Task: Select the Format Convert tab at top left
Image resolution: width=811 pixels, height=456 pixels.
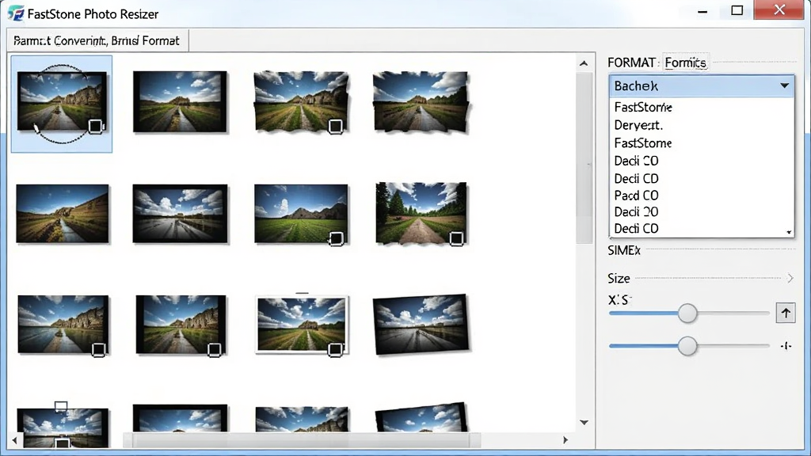Action: coord(97,40)
